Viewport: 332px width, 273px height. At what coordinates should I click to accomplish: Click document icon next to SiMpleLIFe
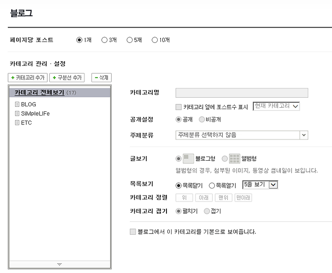coord(17,114)
